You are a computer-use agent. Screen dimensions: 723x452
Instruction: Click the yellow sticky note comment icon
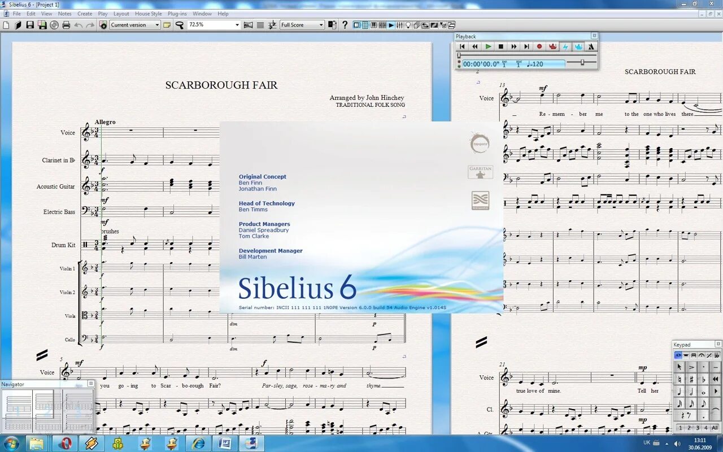point(167,25)
